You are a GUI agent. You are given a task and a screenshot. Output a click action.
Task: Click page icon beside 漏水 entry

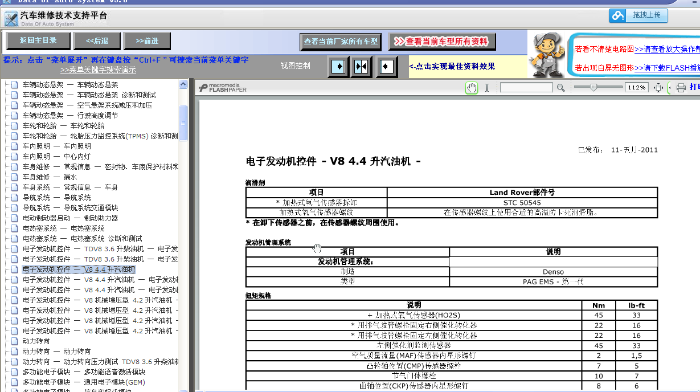coord(14,177)
